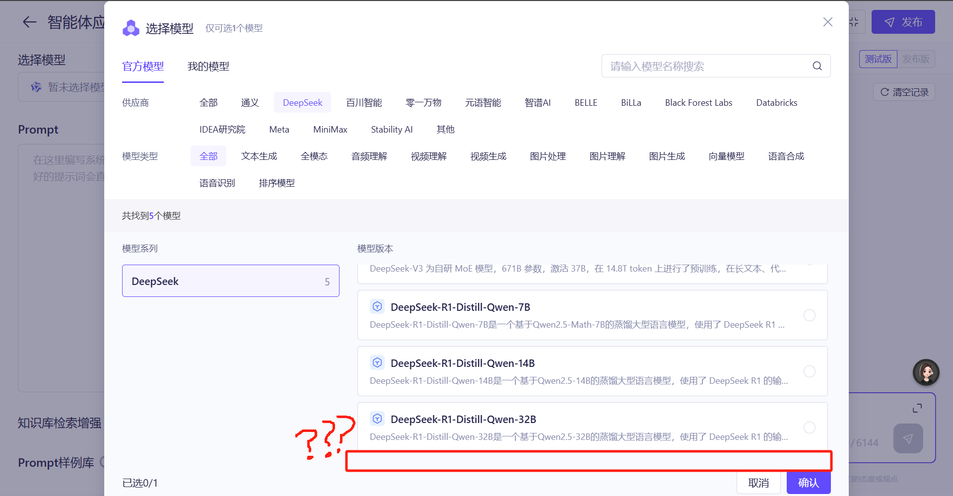The width and height of the screenshot is (953, 496).
Task: Click DeepSeek-R1-Distill-Qwen-14B model title
Action: [463, 363]
